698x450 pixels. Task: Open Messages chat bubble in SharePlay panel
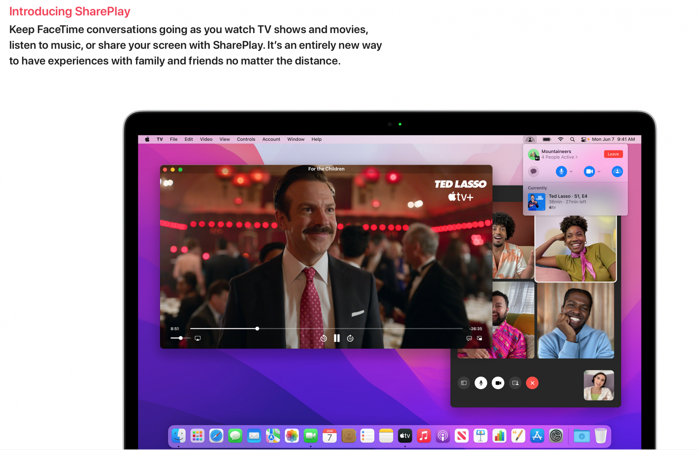[533, 171]
